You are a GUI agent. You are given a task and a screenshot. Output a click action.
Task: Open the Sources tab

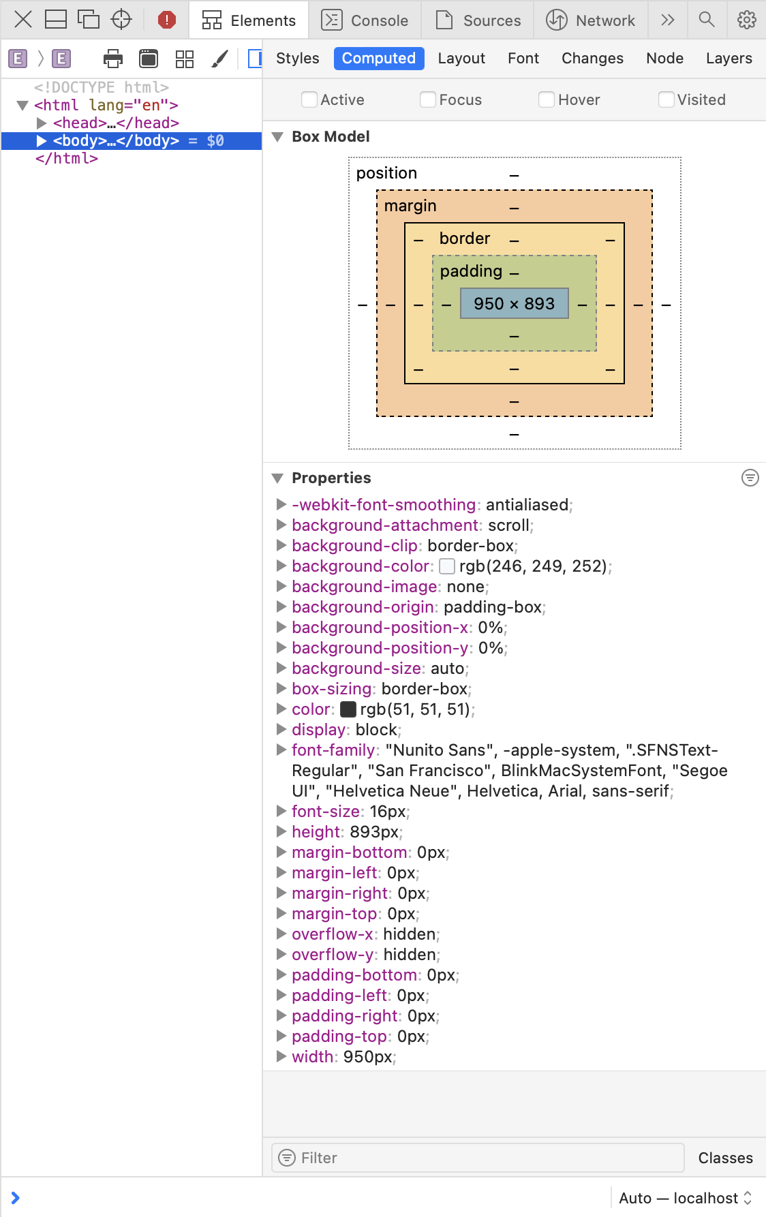(x=478, y=20)
